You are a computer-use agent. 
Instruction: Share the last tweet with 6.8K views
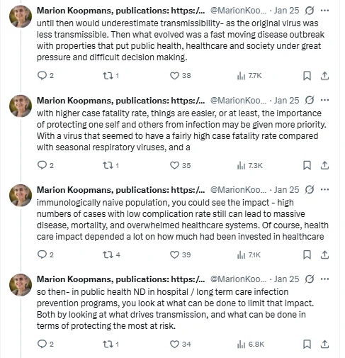(324, 344)
